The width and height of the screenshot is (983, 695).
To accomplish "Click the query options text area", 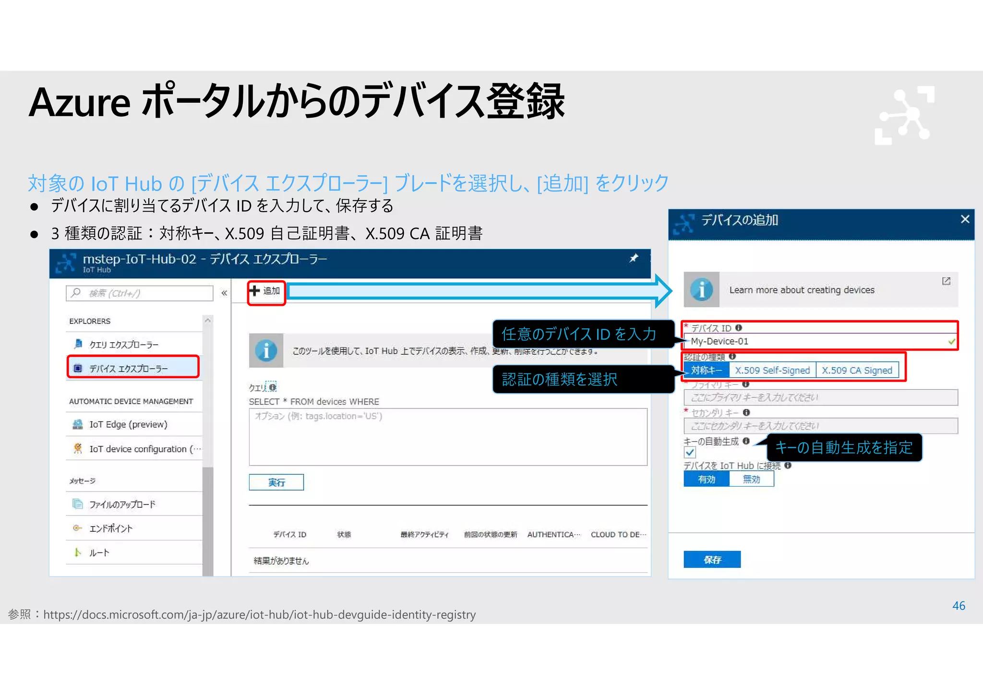I will click(448, 437).
